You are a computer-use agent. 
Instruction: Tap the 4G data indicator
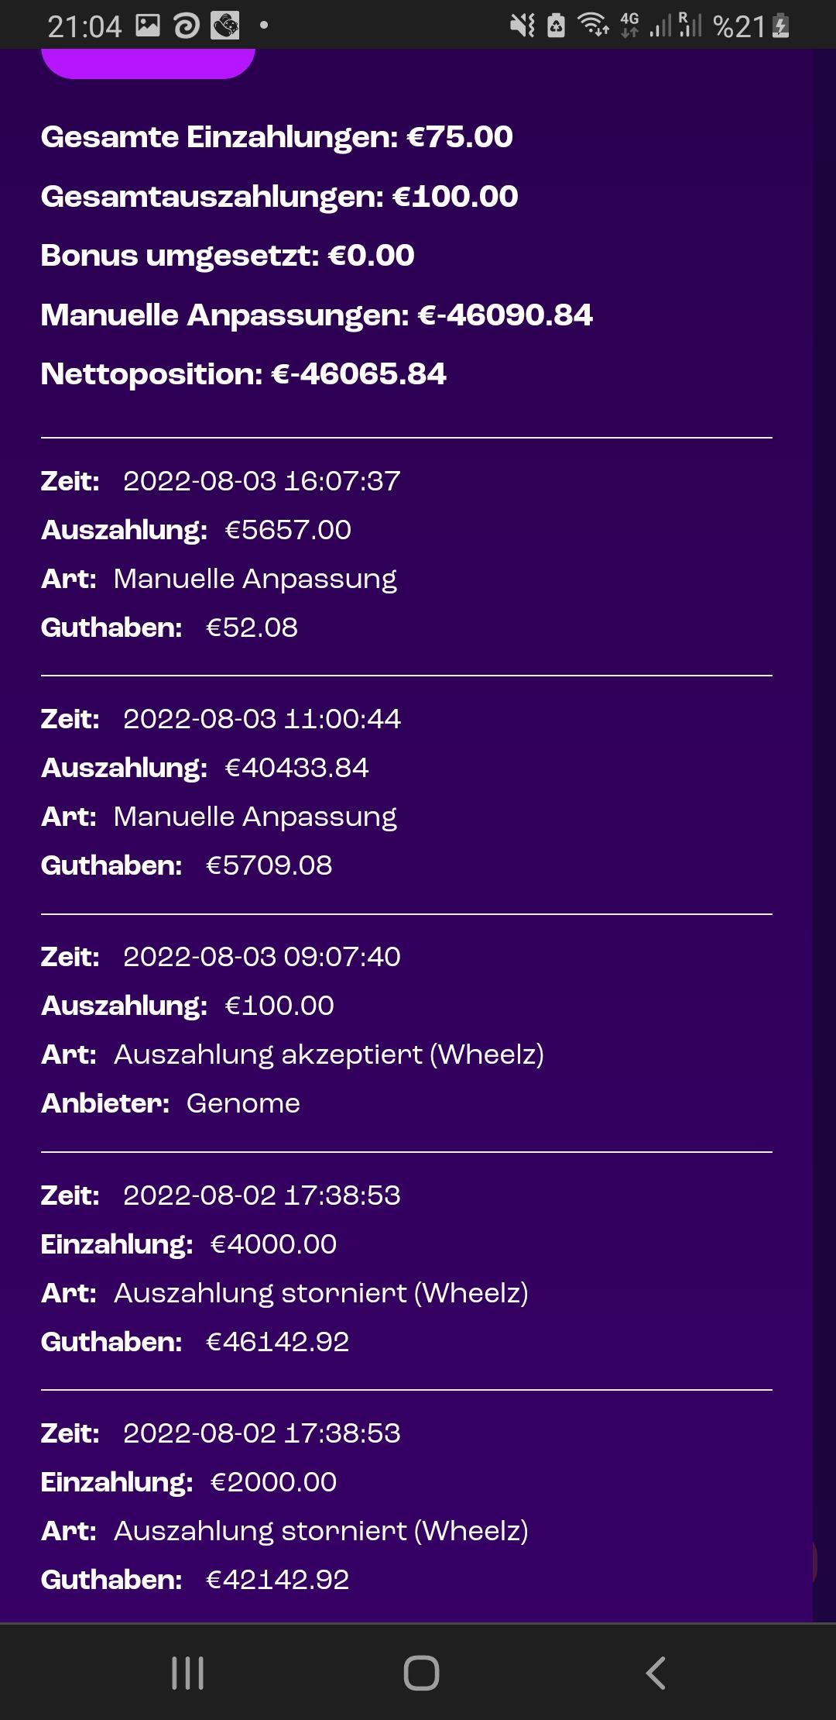pyautogui.click(x=629, y=26)
